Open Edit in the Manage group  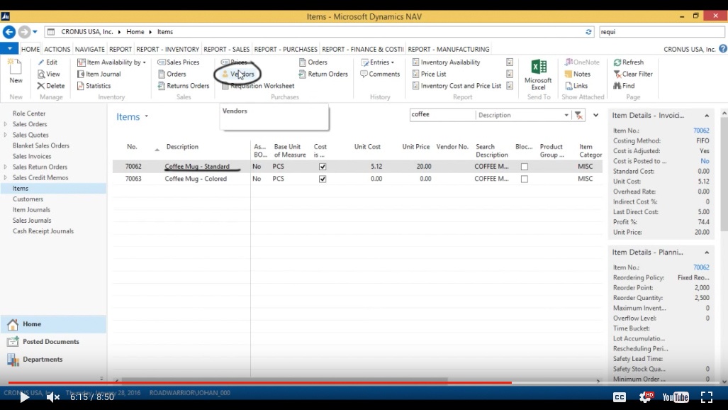47,62
